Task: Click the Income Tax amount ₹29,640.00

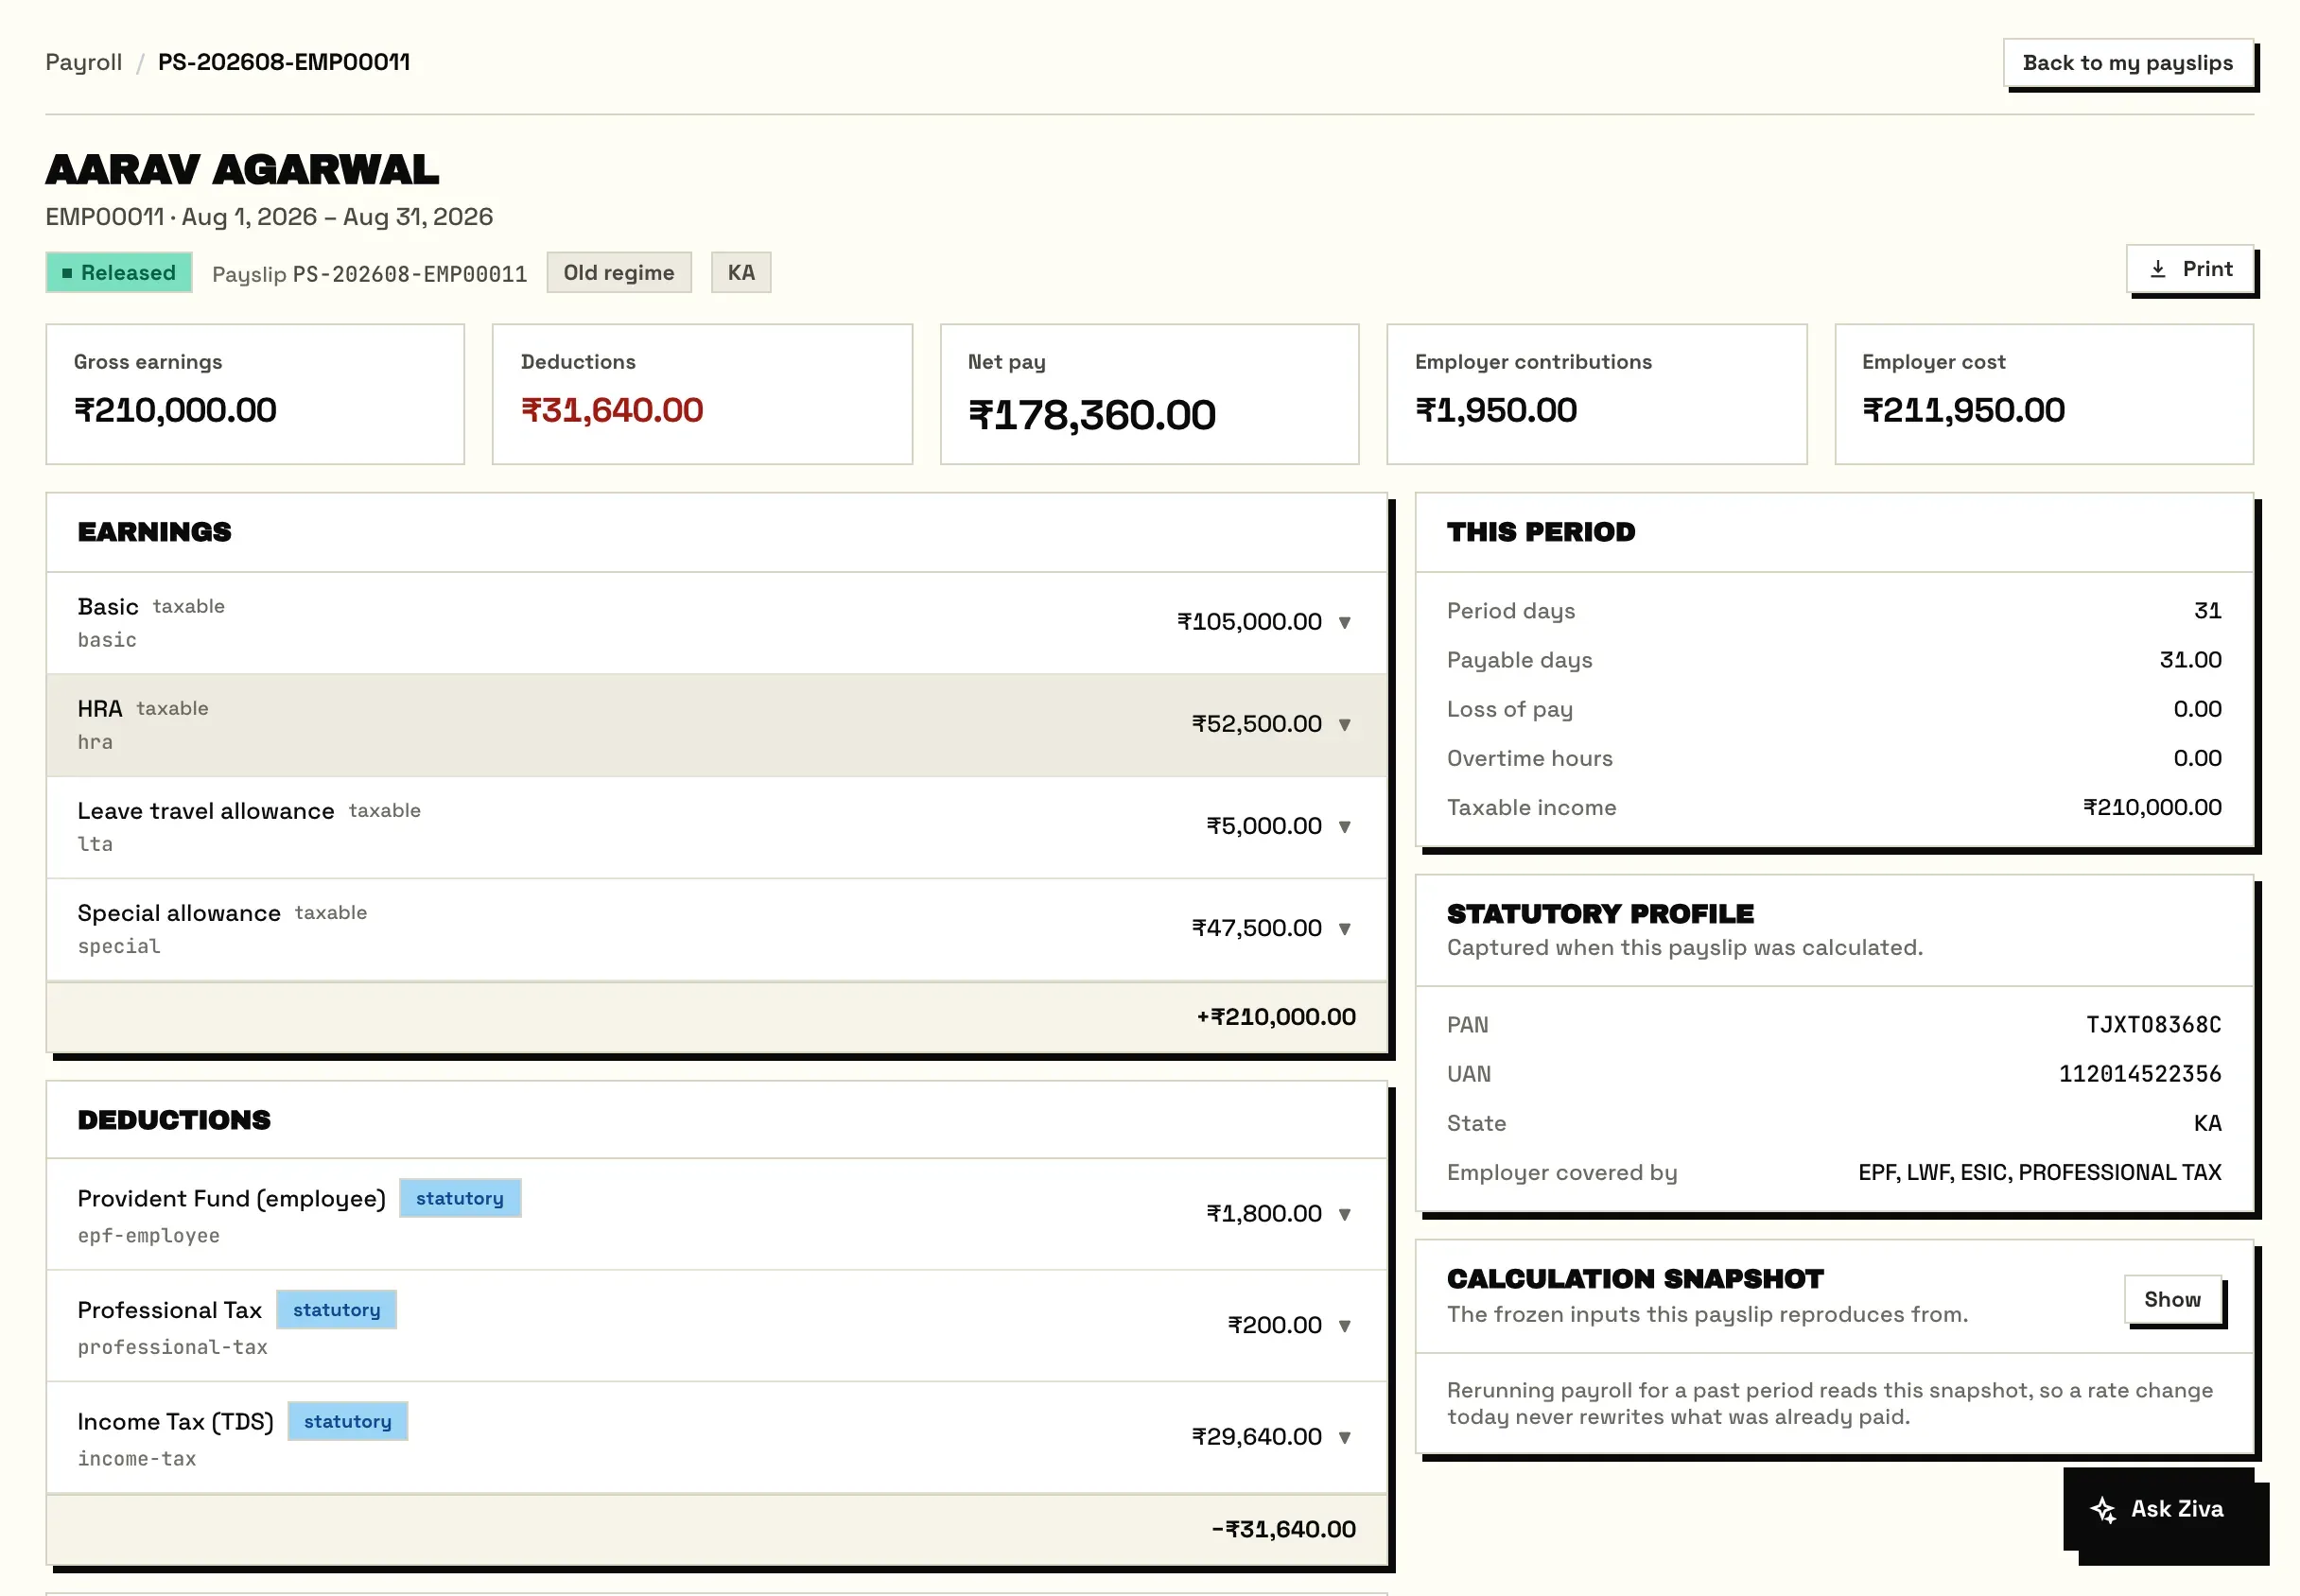Action: pos(1257,1437)
